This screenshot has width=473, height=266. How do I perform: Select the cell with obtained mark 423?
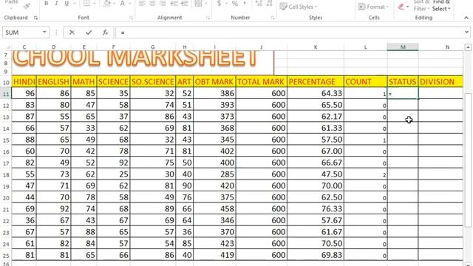pyautogui.click(x=214, y=243)
